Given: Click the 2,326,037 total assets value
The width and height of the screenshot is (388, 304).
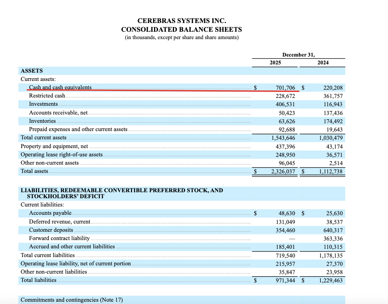Looking at the screenshot, I should [283, 171].
